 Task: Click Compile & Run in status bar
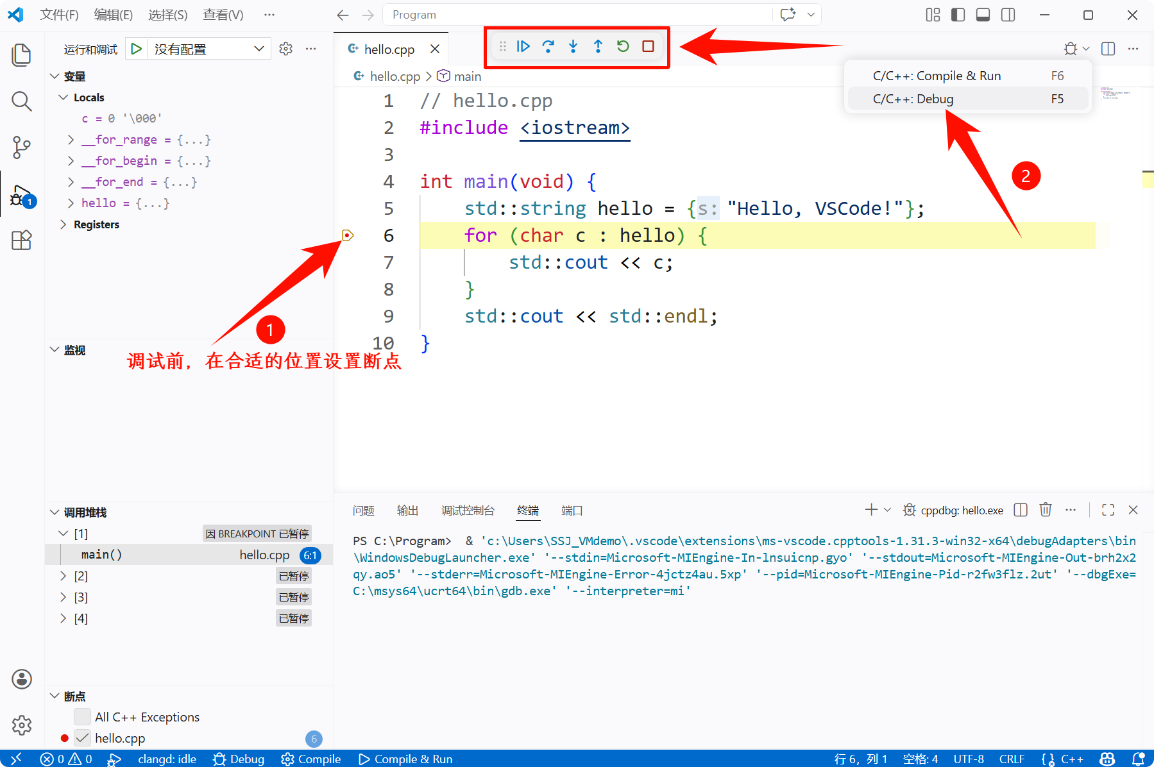(405, 759)
